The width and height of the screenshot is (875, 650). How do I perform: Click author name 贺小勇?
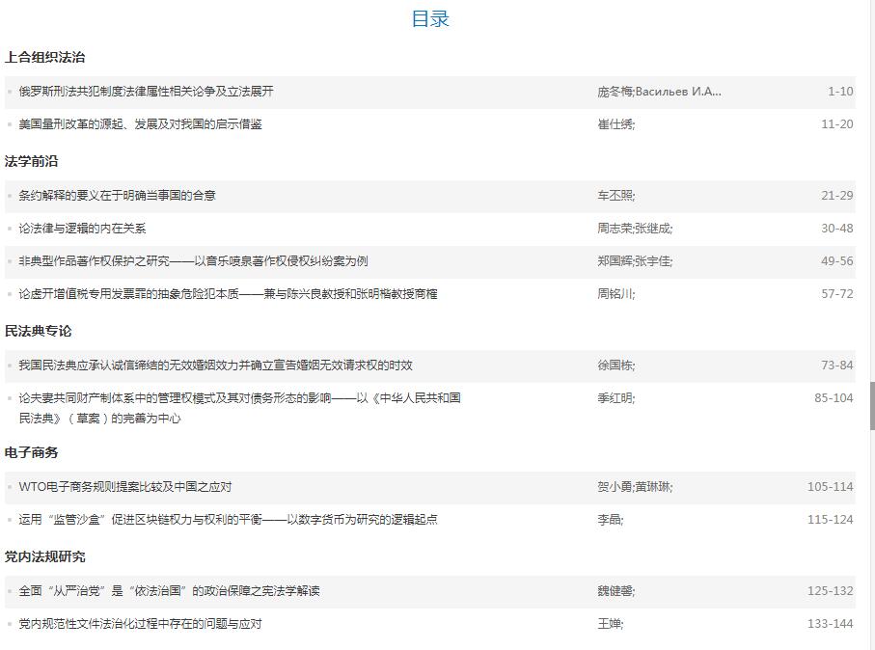coord(615,487)
